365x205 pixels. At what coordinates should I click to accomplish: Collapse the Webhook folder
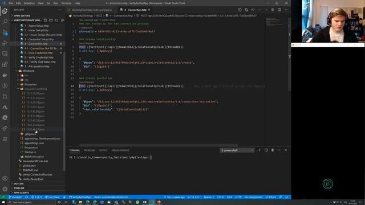point(28,71)
